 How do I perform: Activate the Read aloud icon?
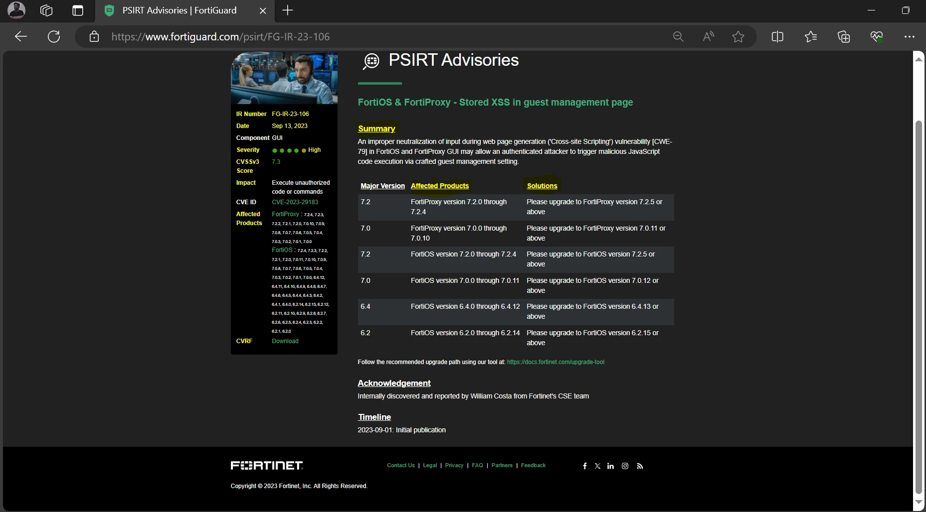708,36
